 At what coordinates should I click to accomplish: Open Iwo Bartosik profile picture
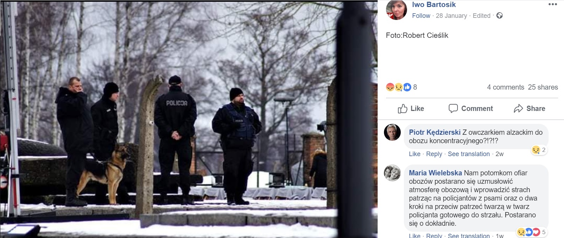pyautogui.click(x=397, y=9)
